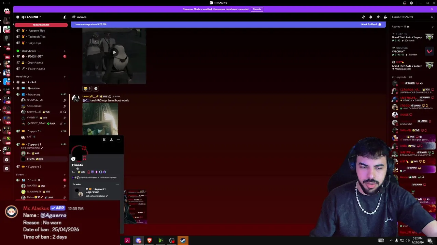Image resolution: width=437 pixels, height=245 pixels.
Task: Toggle the Member List icon
Action: pos(385,17)
